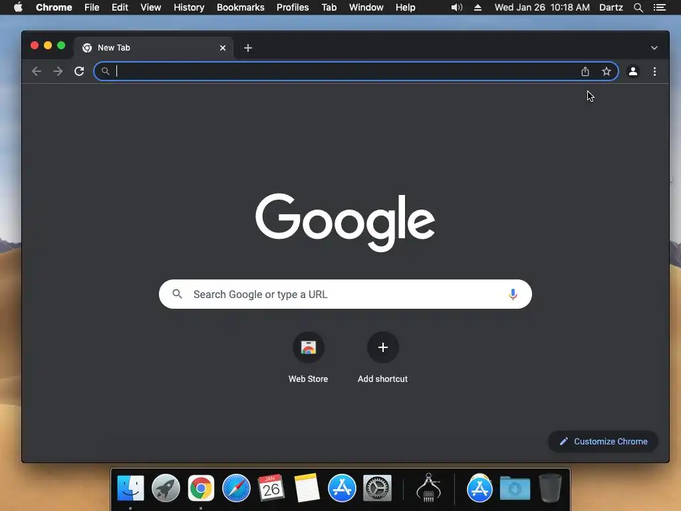Click magnifier icon in Google search box

177,294
